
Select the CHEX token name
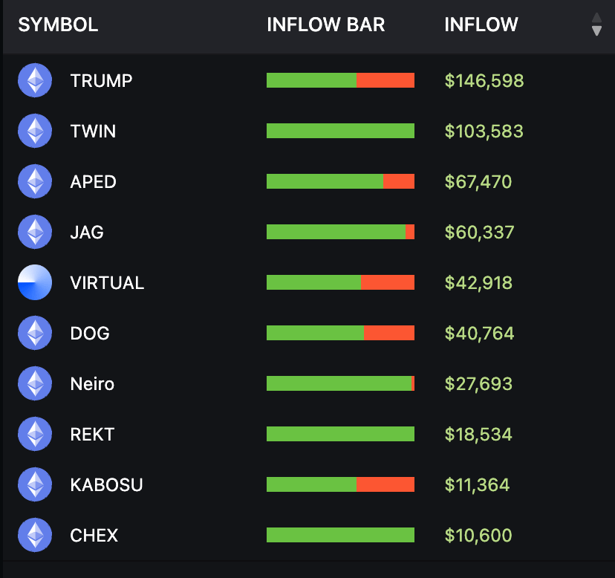(x=94, y=535)
